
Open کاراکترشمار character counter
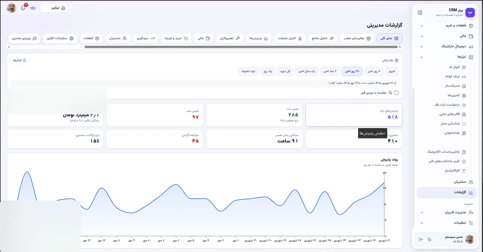455,171
